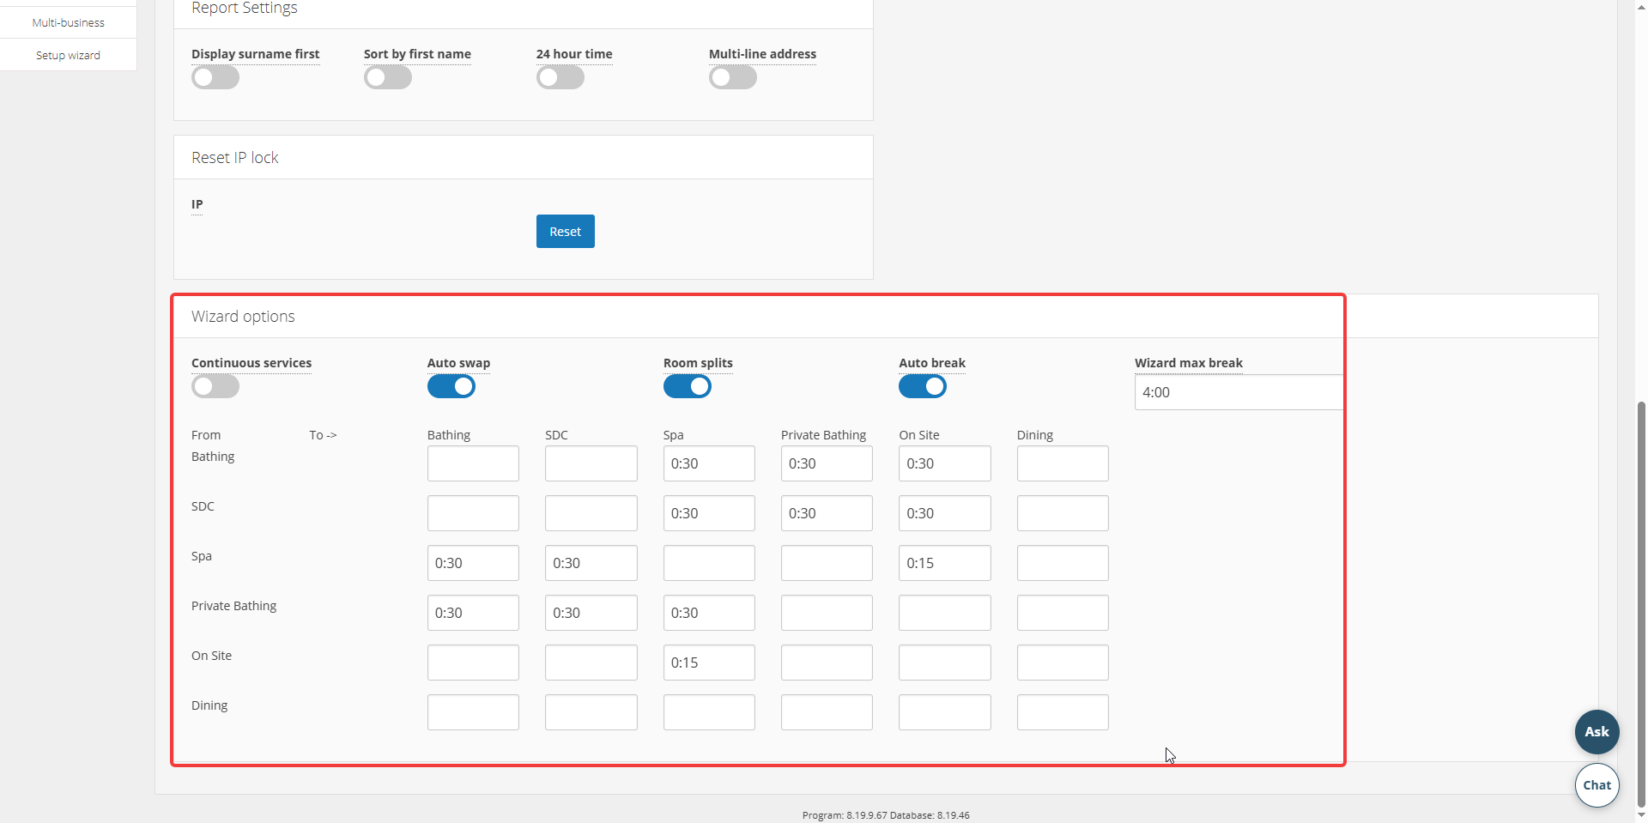
Task: Edit Bathing to Spa 0:30 field
Action: click(x=709, y=463)
